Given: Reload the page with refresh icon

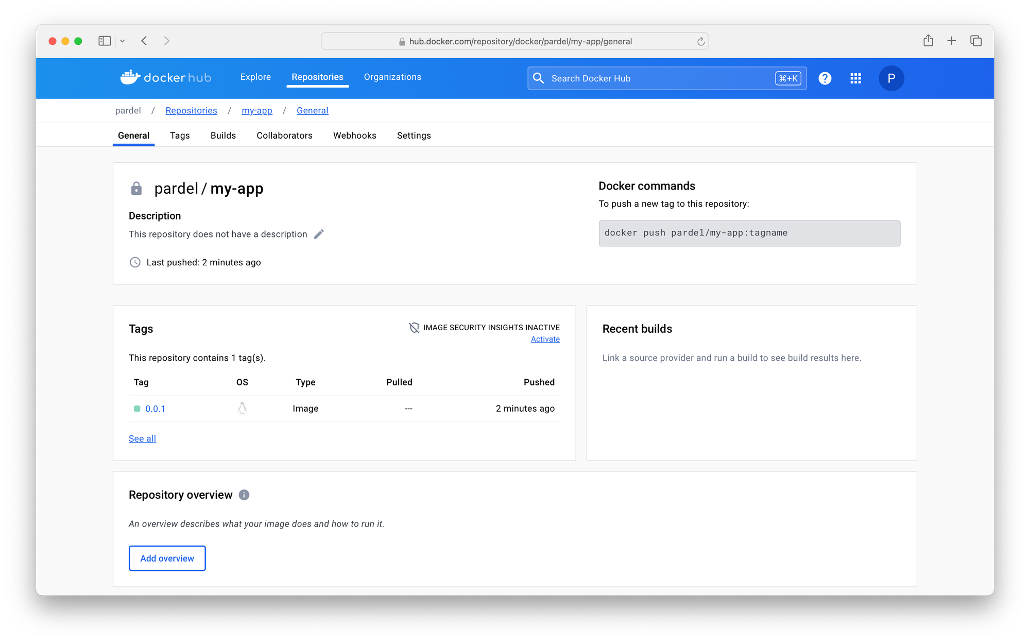Looking at the screenshot, I should click(700, 41).
